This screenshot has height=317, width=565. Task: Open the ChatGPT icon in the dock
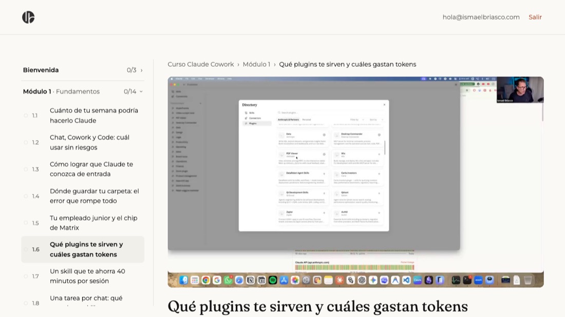coord(362,280)
